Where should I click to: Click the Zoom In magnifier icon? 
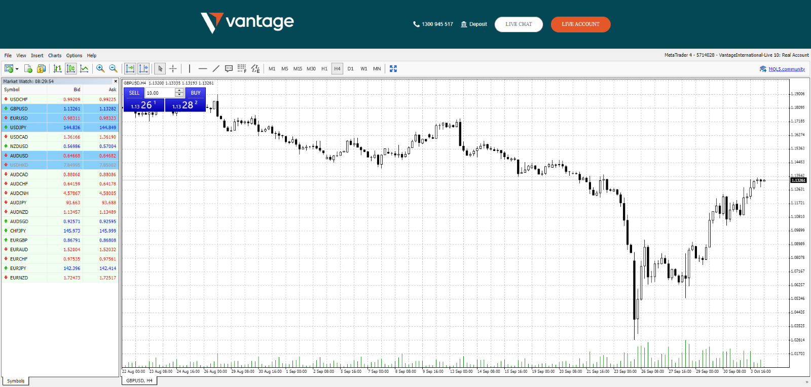[100, 68]
